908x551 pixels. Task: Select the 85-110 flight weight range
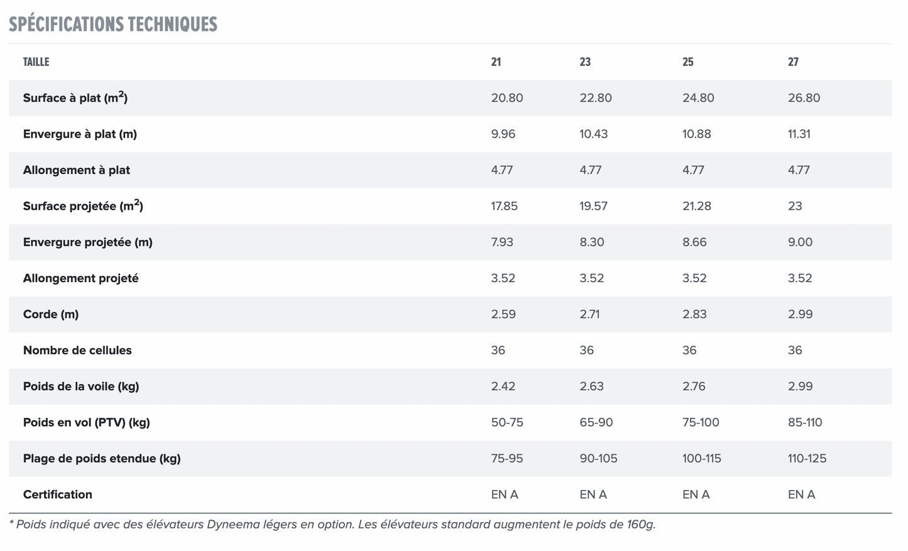point(805,422)
